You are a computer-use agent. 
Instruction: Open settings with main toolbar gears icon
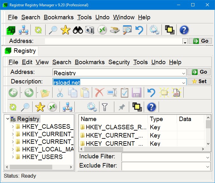point(155,30)
